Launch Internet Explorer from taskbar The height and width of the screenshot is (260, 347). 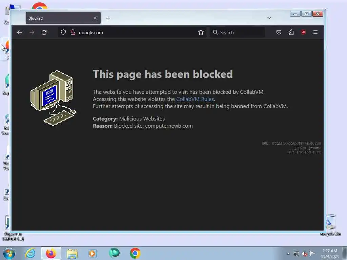point(30,253)
